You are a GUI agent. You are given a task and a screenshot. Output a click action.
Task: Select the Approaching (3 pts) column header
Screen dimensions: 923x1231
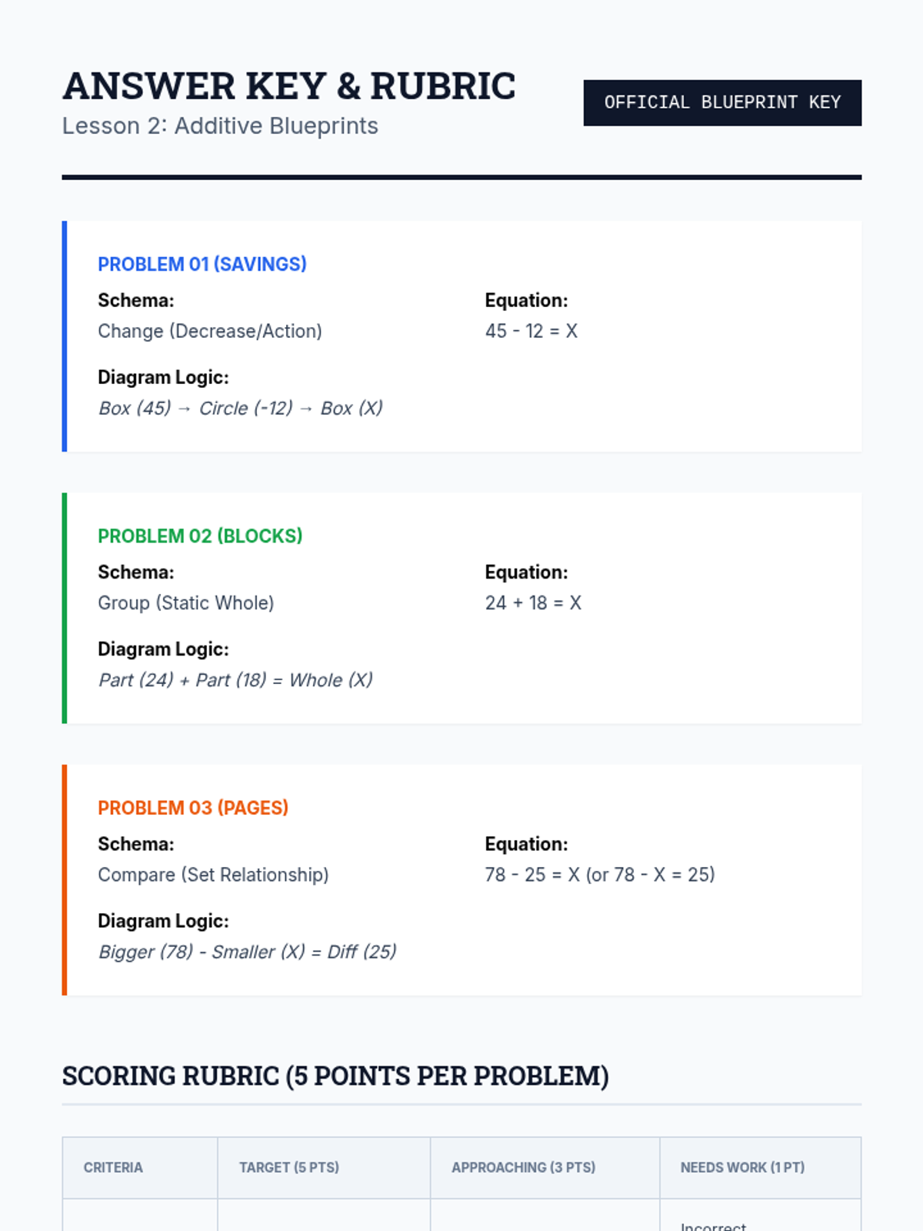[523, 1167]
